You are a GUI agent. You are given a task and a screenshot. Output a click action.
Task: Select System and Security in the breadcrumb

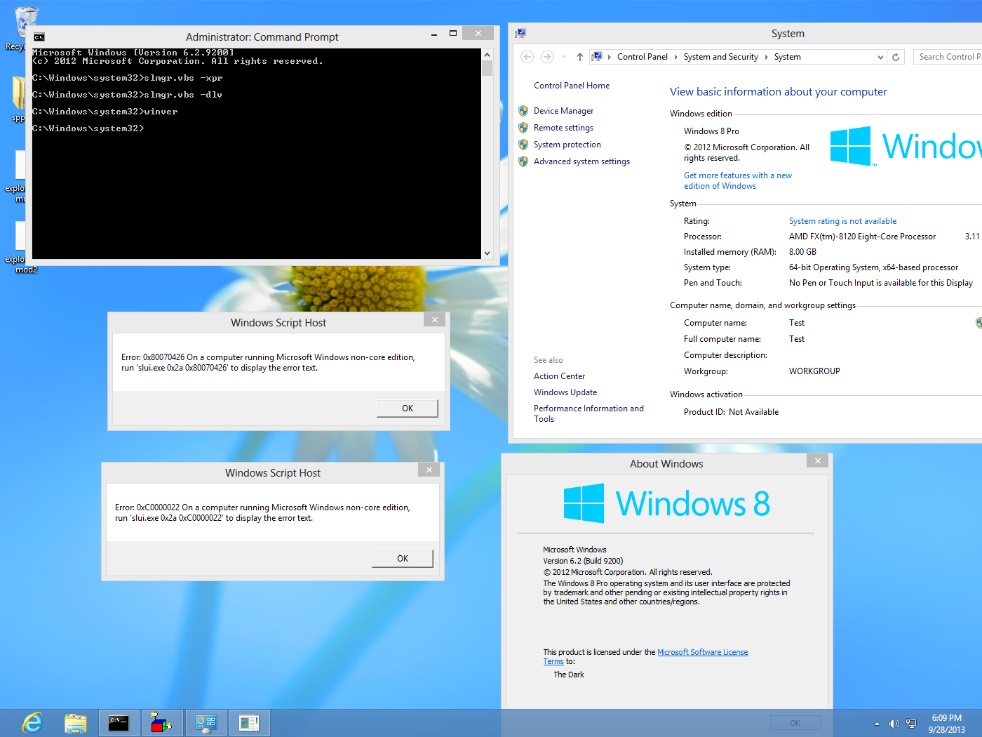click(721, 57)
